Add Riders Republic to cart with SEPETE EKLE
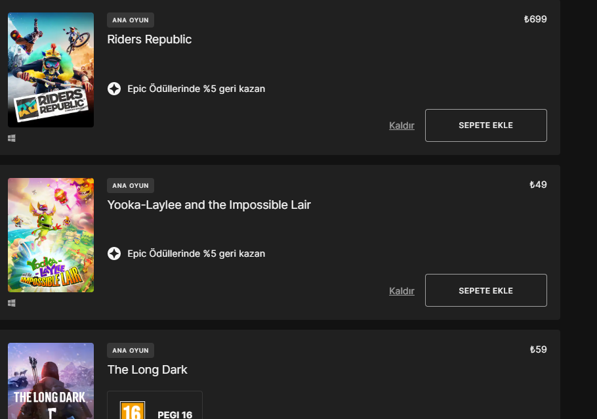The image size is (597, 419). click(x=485, y=125)
